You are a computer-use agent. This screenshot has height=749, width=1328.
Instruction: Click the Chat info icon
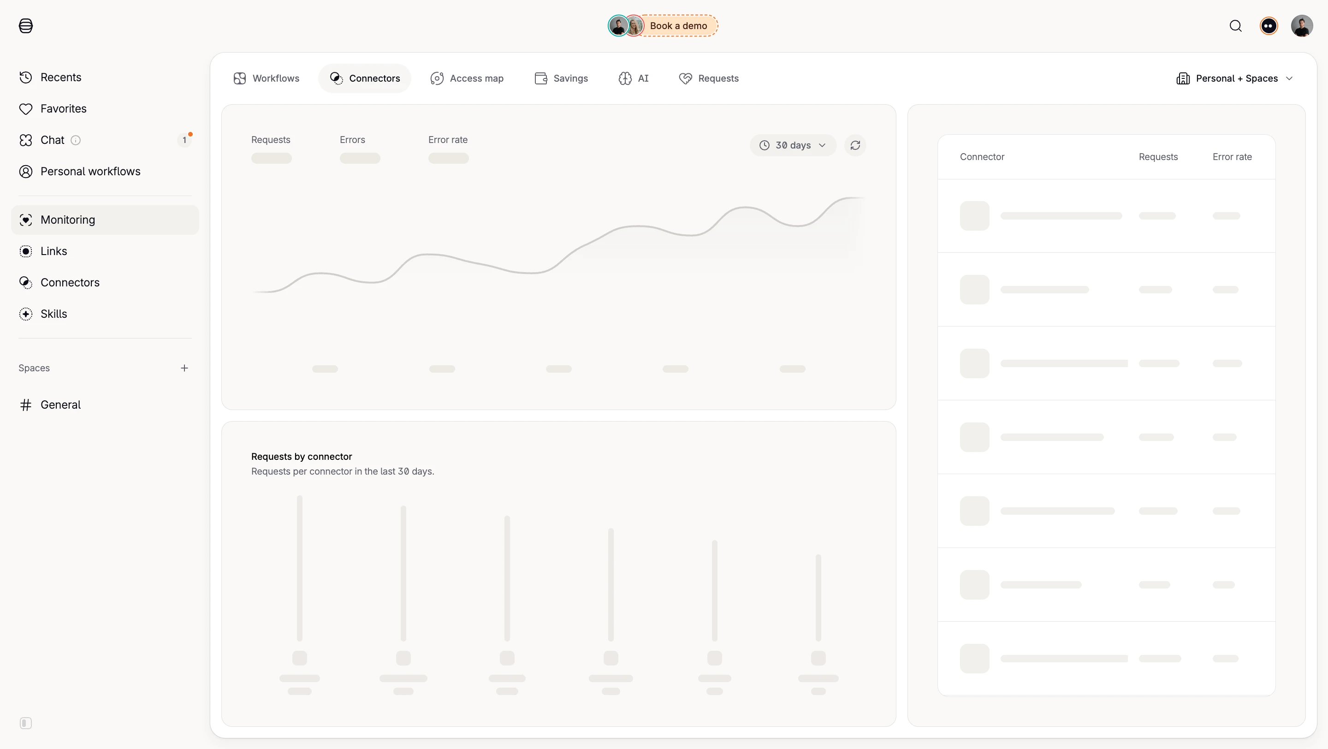point(76,140)
